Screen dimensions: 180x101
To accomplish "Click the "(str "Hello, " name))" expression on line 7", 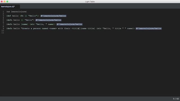I will [x=42, y=24].
